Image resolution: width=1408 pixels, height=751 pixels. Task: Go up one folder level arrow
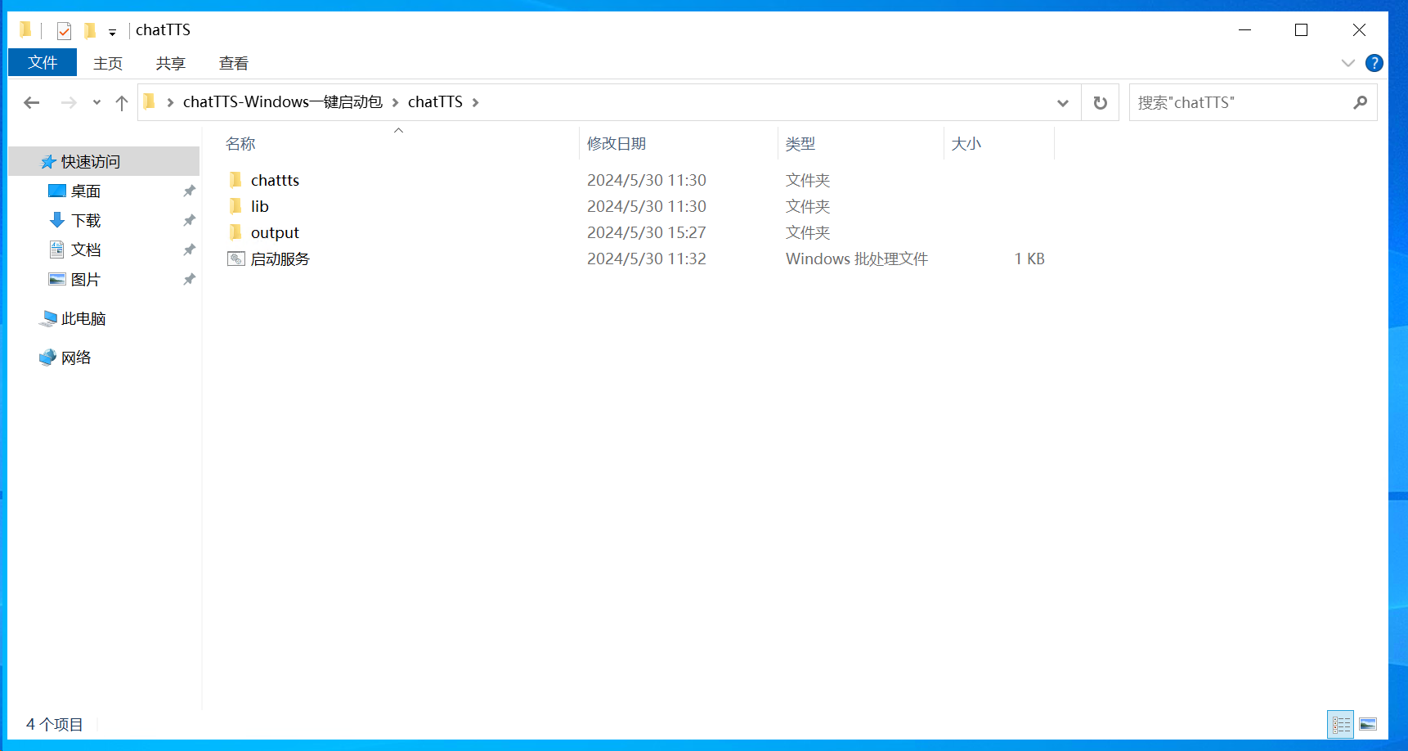(x=122, y=102)
